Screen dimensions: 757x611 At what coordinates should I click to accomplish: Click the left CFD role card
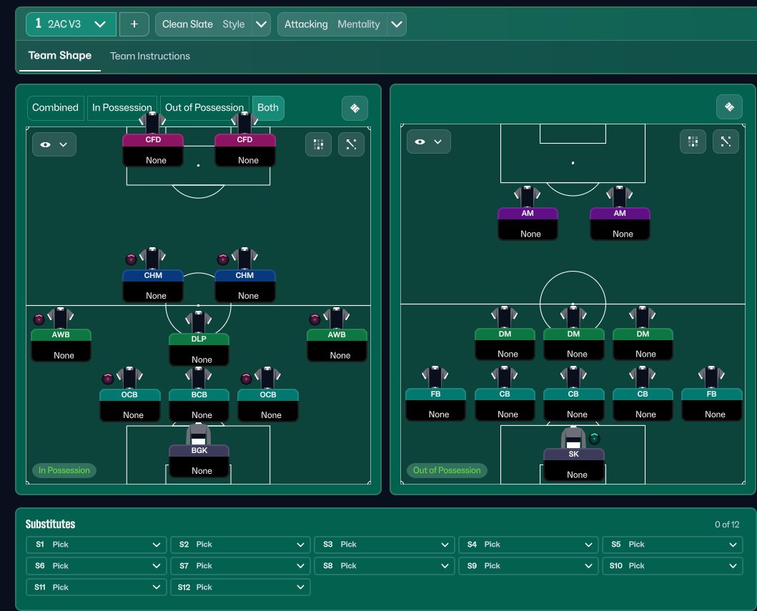click(x=153, y=151)
